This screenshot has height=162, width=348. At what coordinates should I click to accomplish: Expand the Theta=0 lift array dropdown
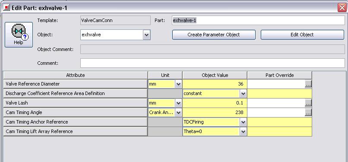243,132
